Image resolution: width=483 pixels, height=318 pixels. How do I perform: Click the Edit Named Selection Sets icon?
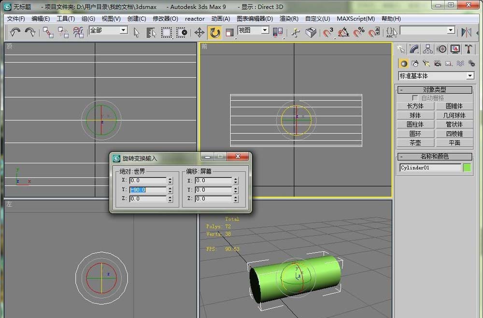click(391, 32)
